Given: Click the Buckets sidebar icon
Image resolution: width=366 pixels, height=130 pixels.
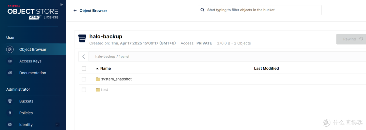Looking at the screenshot, I should point(10,101).
